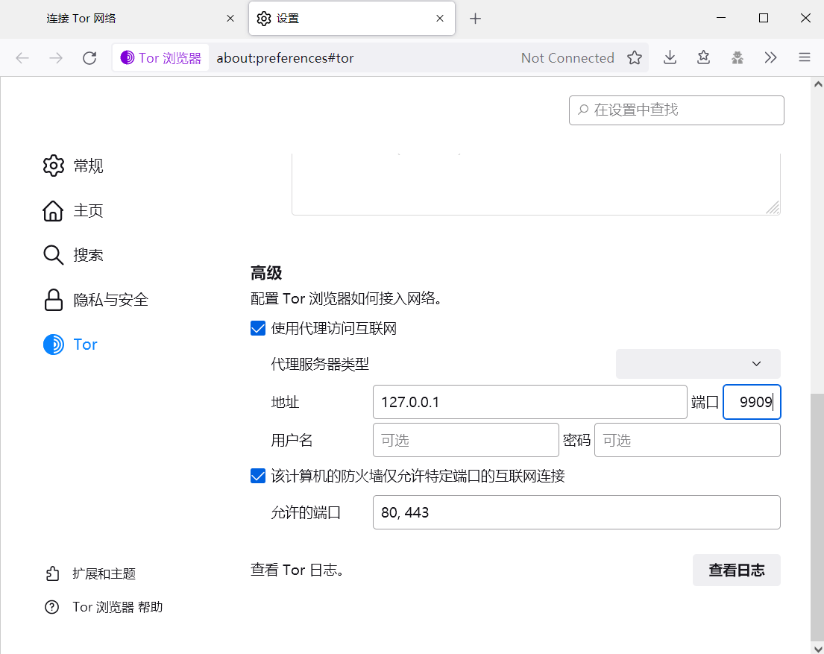Open a new tab
Image resolution: width=824 pixels, height=654 pixels.
point(475,19)
